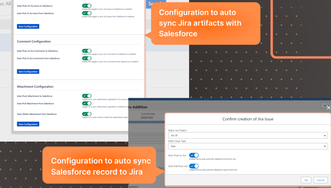The height and width of the screenshot is (188, 331).
Task: Turn off Auto Push Attachment to Salesforce
Action: pyautogui.click(x=87, y=96)
